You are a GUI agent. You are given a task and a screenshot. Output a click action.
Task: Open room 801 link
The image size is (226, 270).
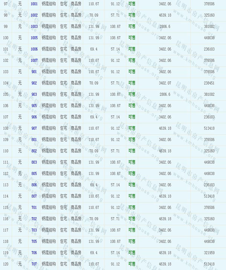click(34, 140)
